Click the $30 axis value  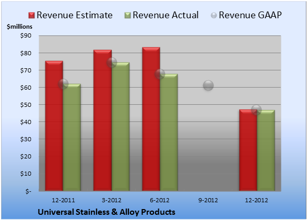point(26,139)
